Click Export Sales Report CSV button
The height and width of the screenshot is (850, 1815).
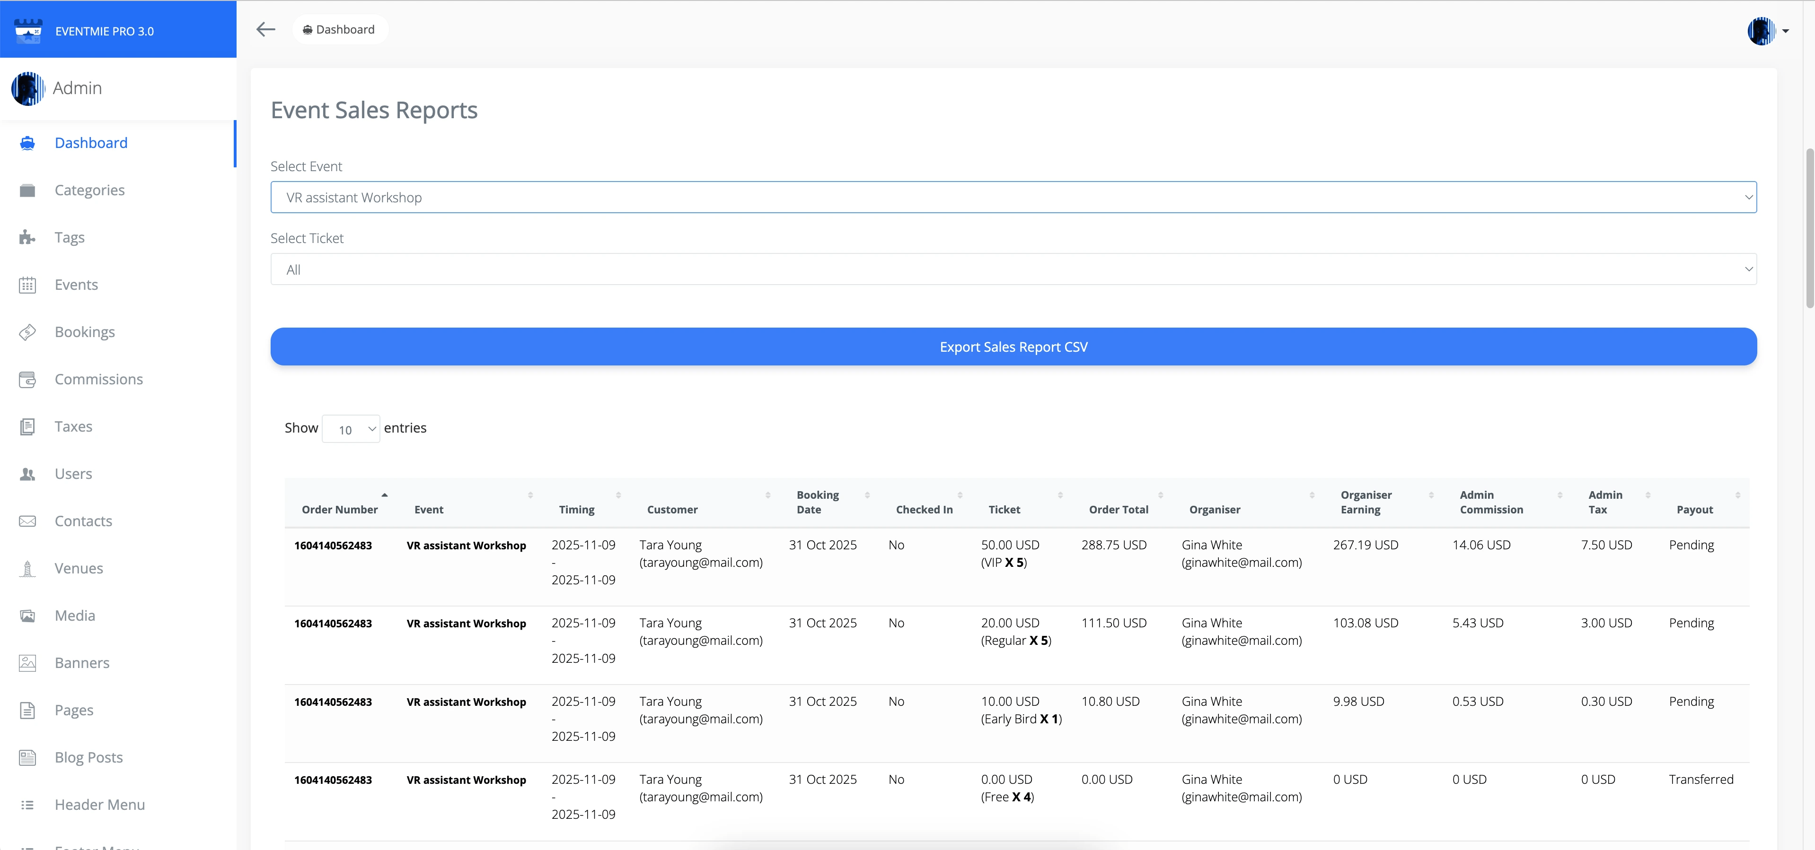coord(1013,347)
